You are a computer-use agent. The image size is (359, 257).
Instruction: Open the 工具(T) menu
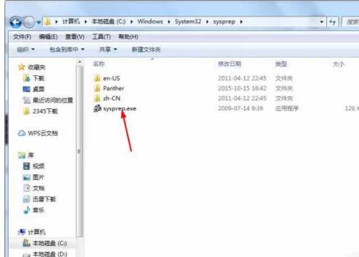(101, 37)
